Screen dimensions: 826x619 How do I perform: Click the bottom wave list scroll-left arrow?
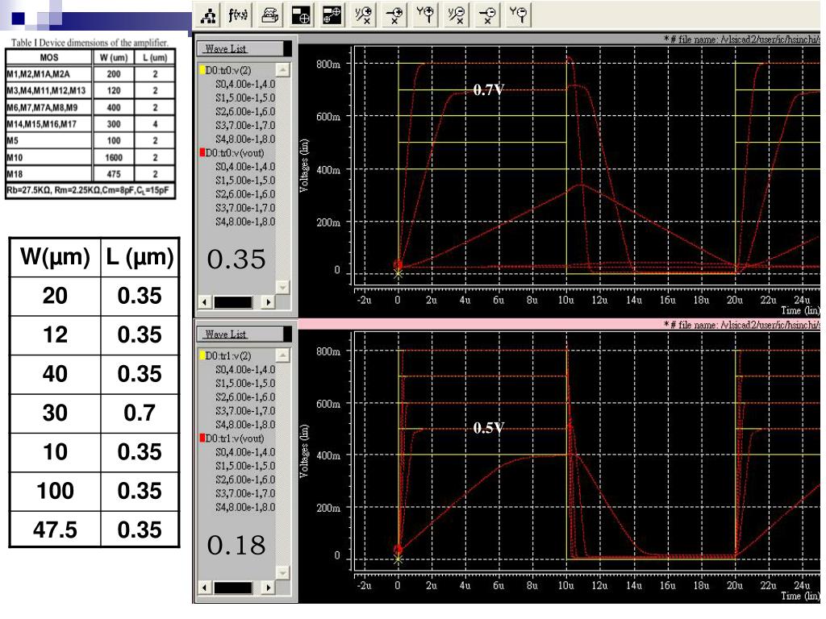point(204,588)
